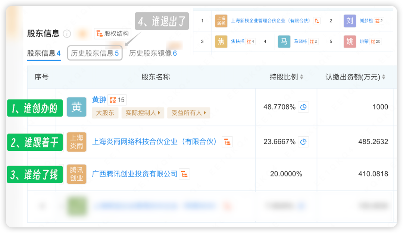The image size is (403, 233).
Task: Switch to the 历史股东信息 tab
Action: pyautogui.click(x=95, y=53)
